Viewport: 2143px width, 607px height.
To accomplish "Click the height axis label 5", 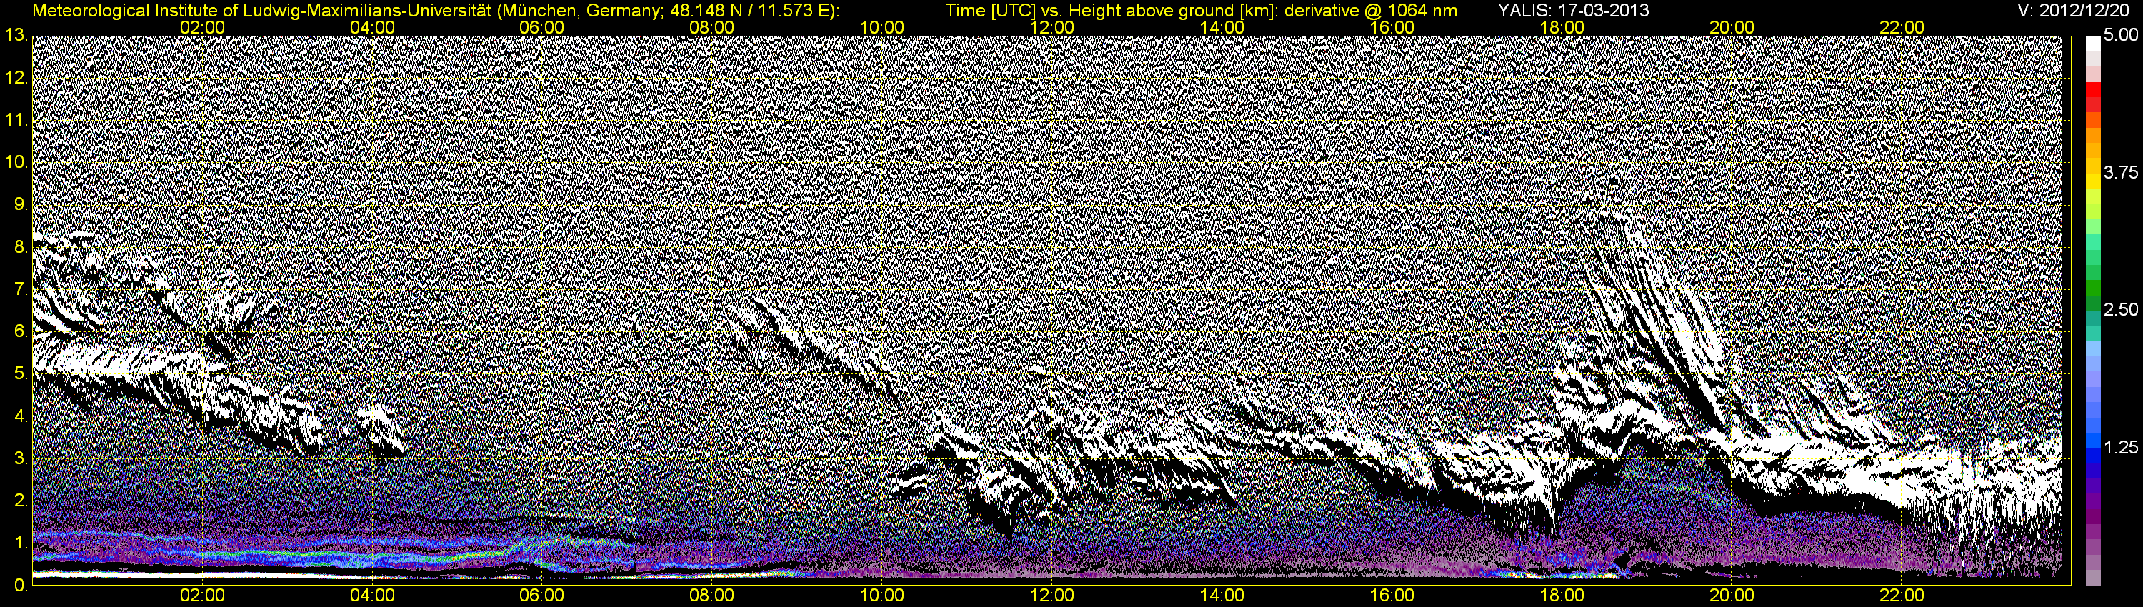I will coord(20,374).
